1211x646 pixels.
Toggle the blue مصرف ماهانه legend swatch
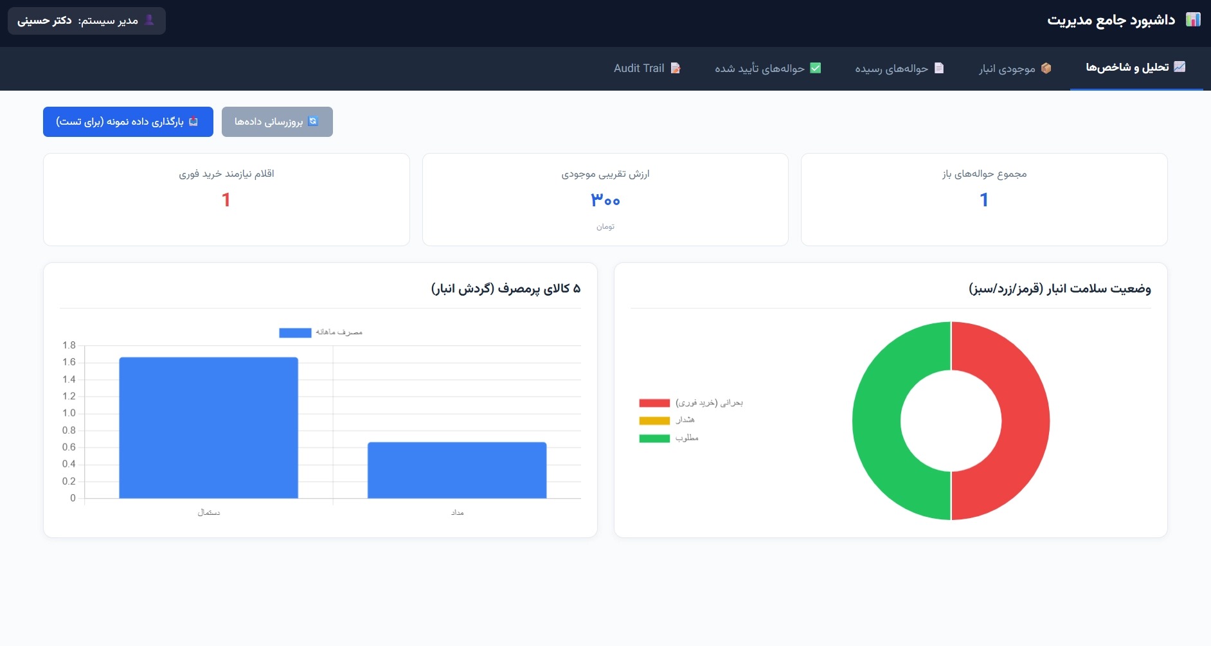[295, 333]
